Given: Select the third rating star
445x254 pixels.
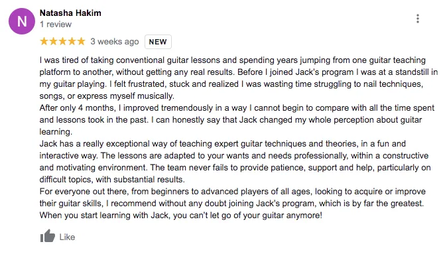Looking at the screenshot, I should click(63, 41).
